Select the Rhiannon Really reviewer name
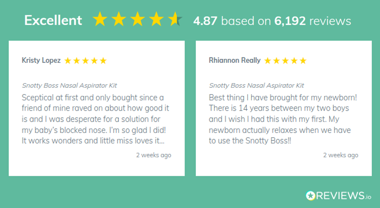This screenshot has height=208, width=380. coord(234,60)
